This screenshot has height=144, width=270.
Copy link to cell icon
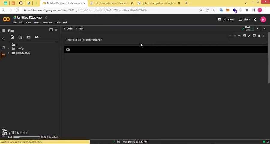pos(240,36)
